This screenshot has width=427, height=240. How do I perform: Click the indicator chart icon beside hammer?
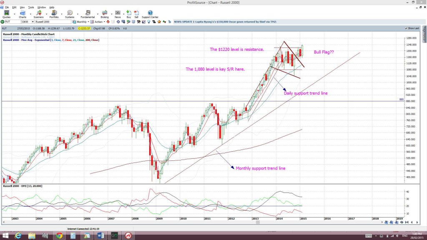pyautogui.click(x=144, y=22)
